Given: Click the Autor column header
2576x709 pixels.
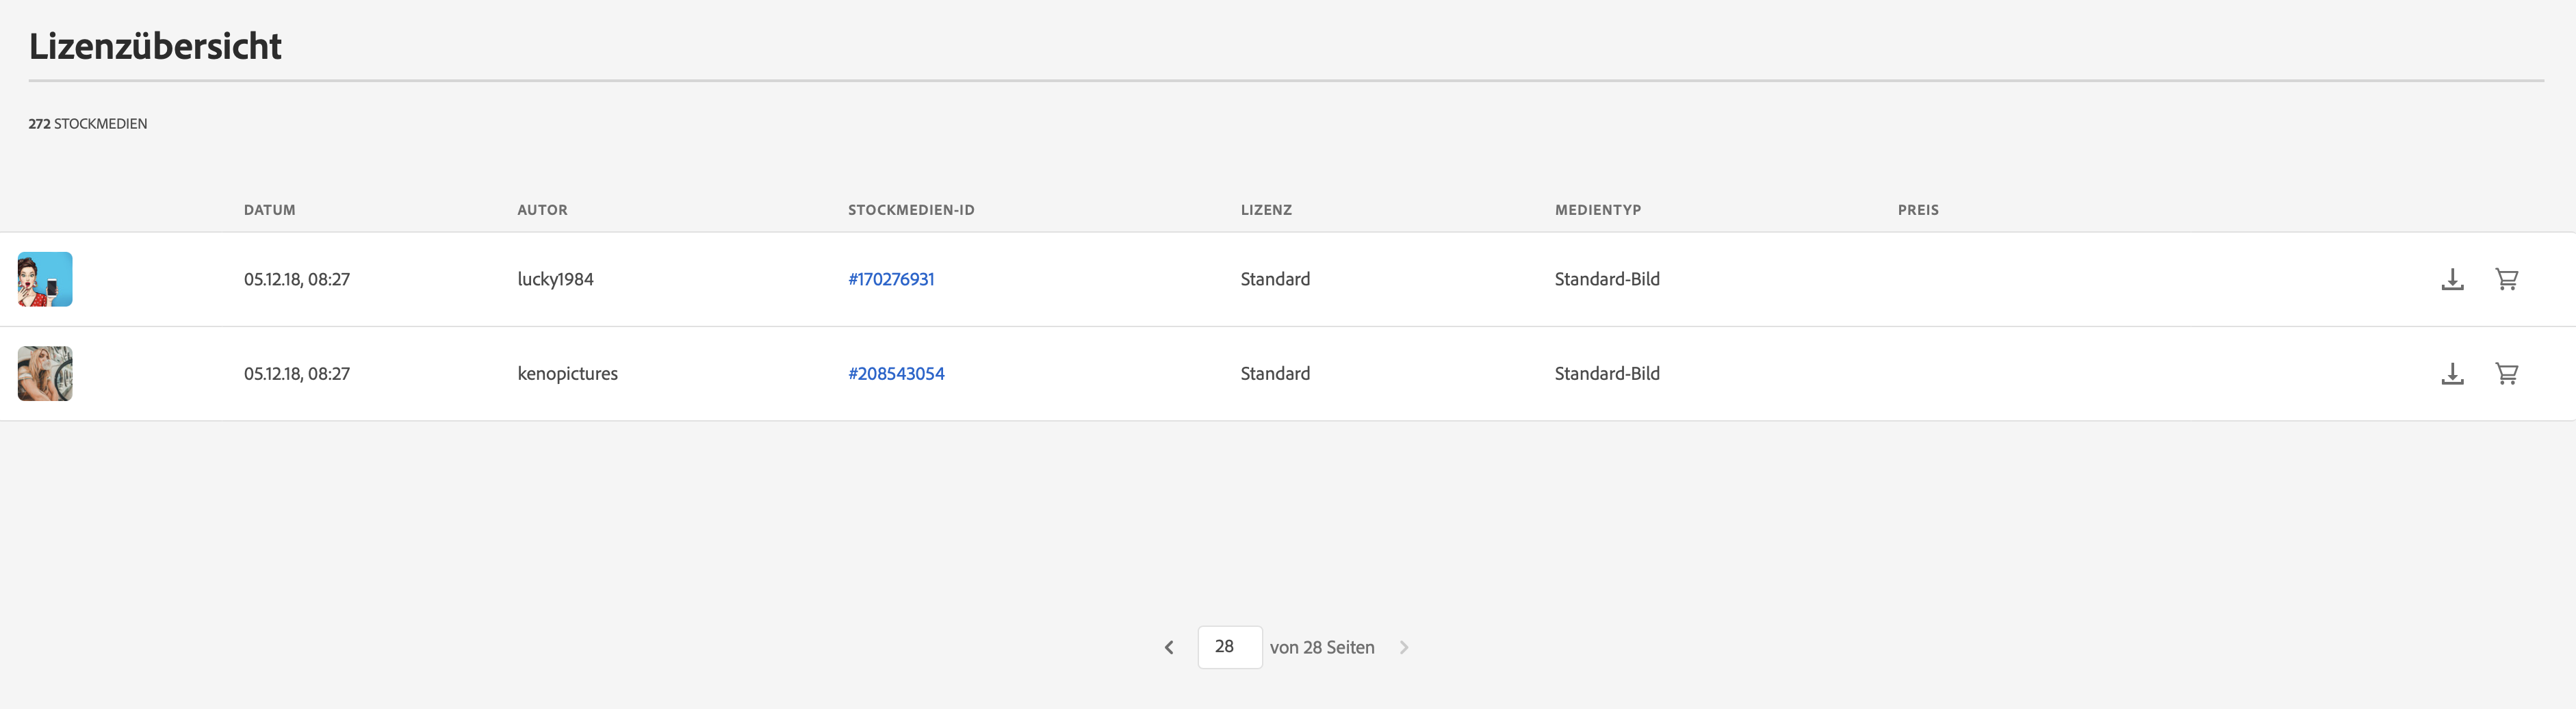Looking at the screenshot, I should (542, 210).
